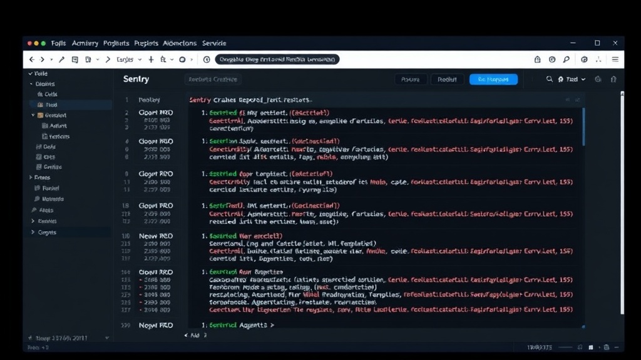This screenshot has width=641, height=360.
Task: Click the blue scrollbar thumb inside the report panel
Action: coord(583,126)
